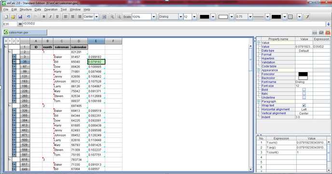This screenshot has height=174, width=332.
Task: Toggle the Bold checkbox in properties
Action: [x=304, y=89]
